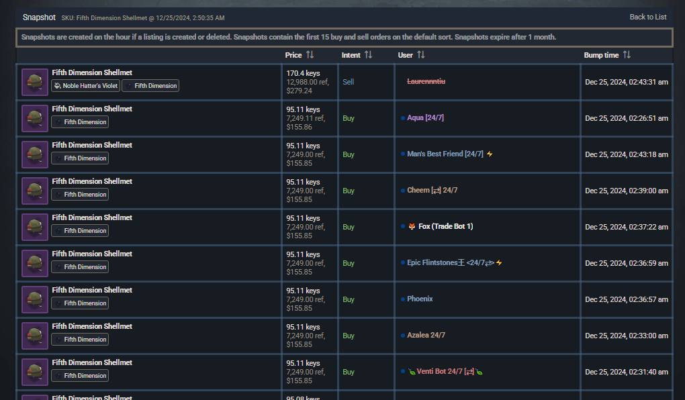Click bump time 02:43:31 am
The image size is (685, 400).
pyautogui.click(x=627, y=82)
